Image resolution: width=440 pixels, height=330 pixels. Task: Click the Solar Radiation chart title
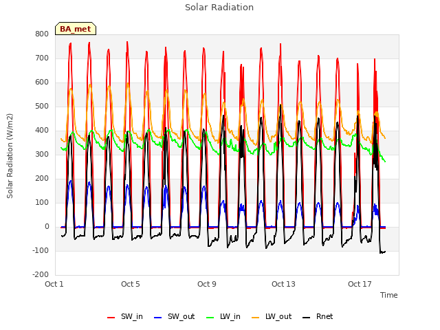click(x=219, y=8)
